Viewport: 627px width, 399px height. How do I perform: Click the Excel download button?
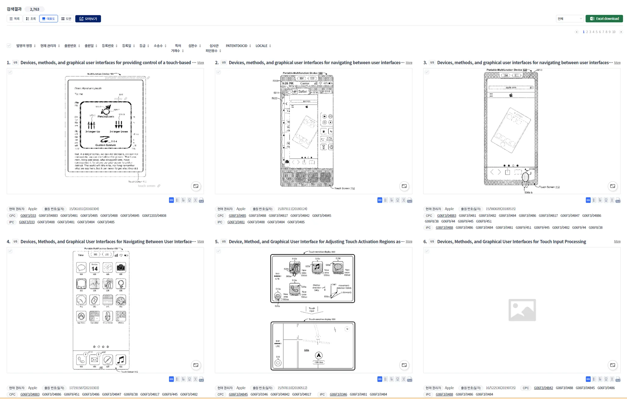coord(604,19)
